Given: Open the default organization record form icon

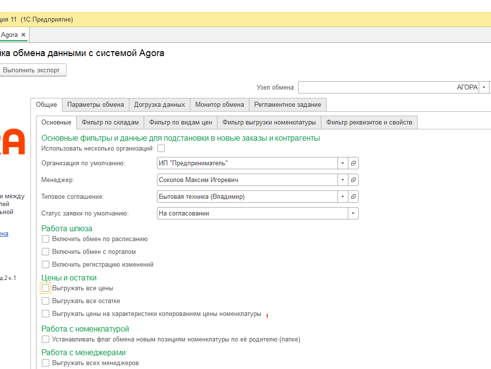Looking at the screenshot, I should pyautogui.click(x=353, y=163).
